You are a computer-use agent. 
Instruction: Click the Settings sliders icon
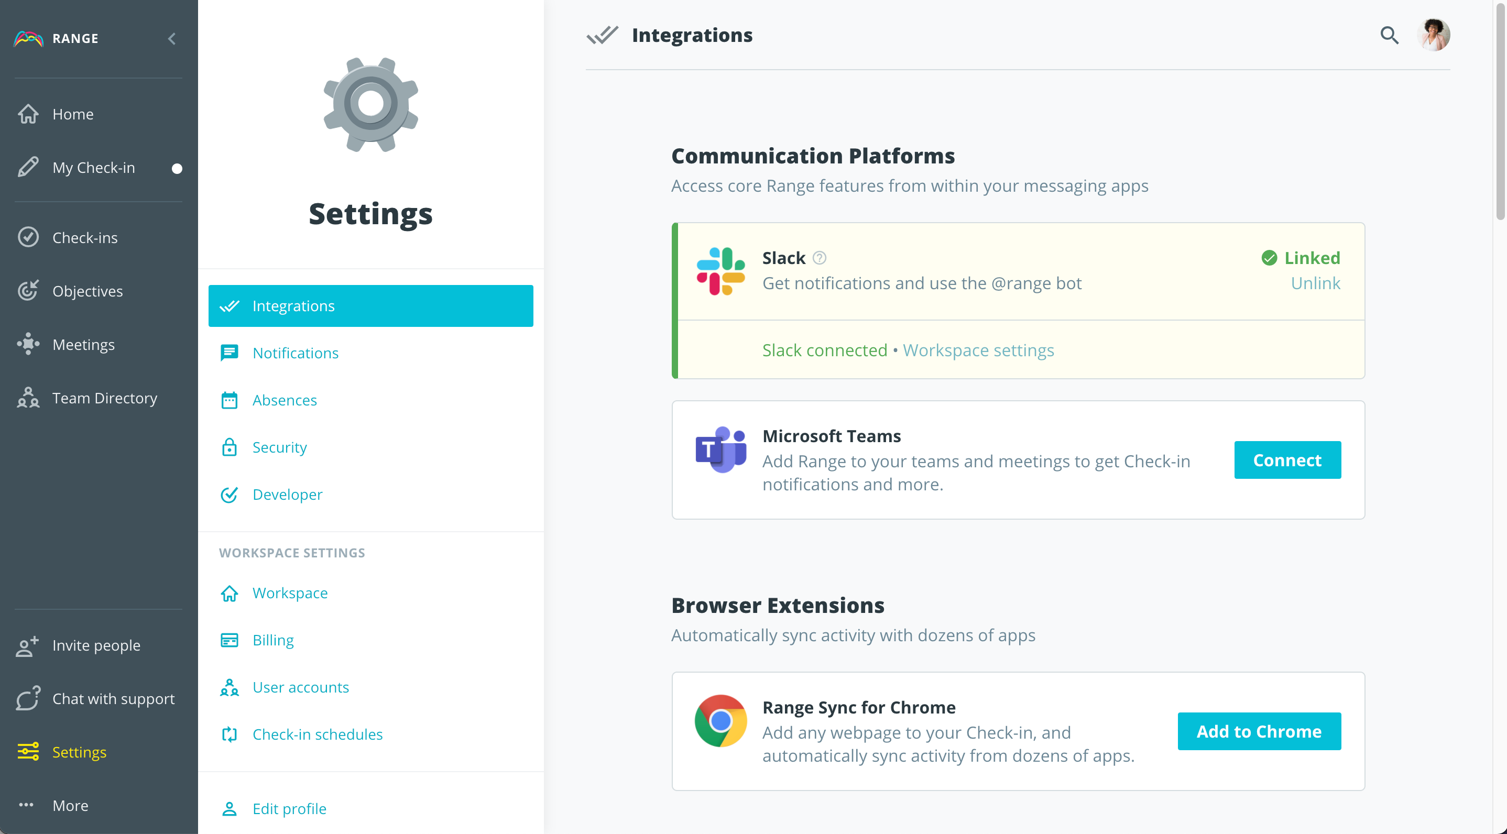(28, 752)
